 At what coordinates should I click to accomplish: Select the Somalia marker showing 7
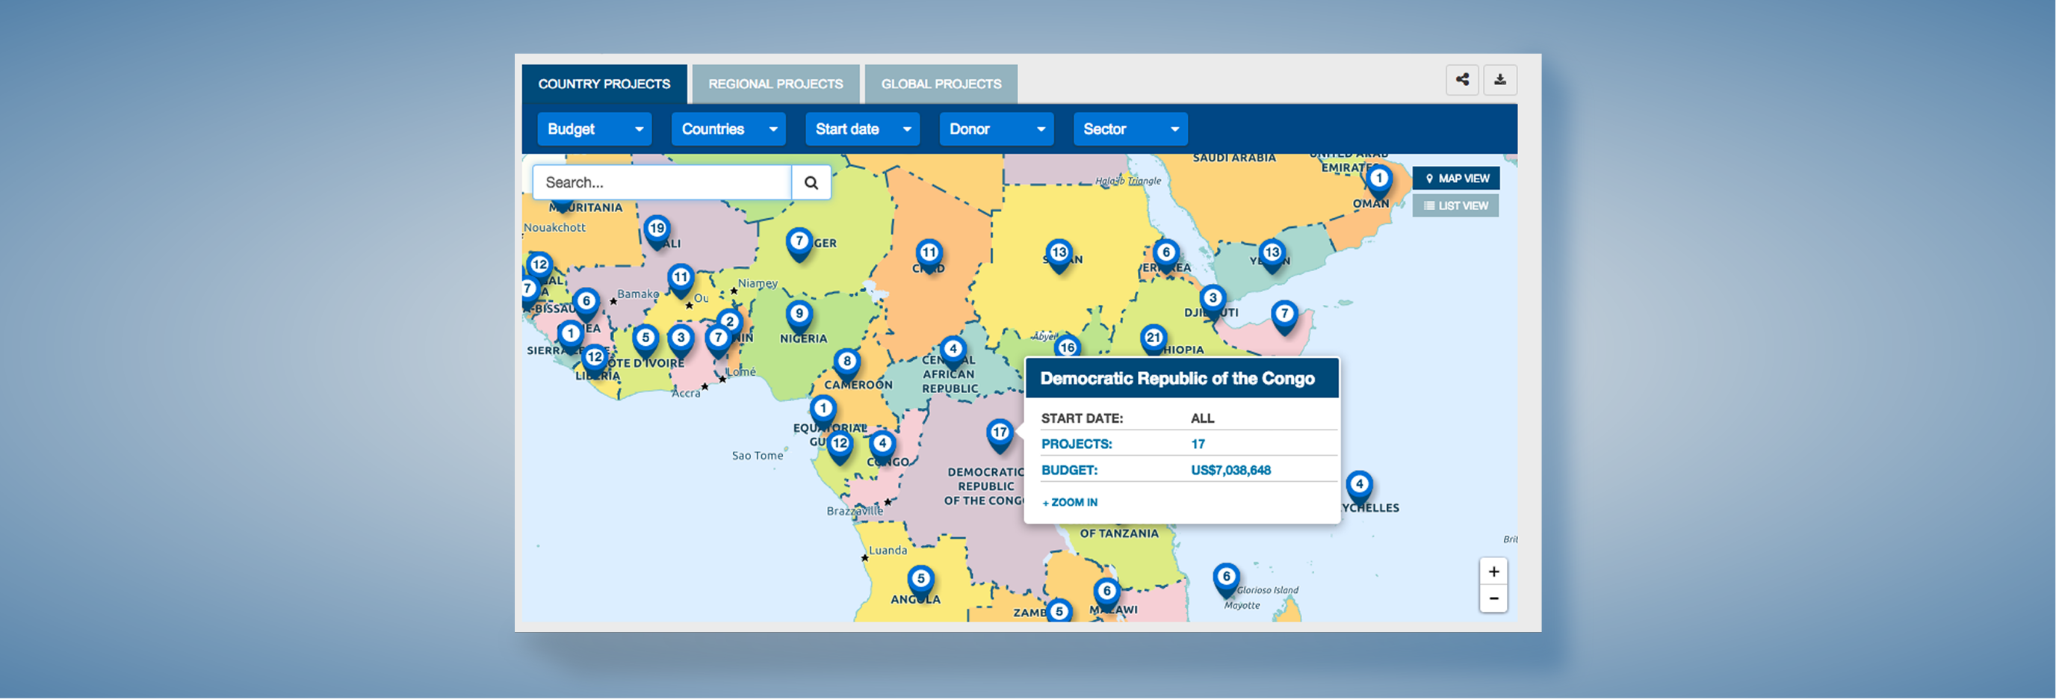point(1284,318)
